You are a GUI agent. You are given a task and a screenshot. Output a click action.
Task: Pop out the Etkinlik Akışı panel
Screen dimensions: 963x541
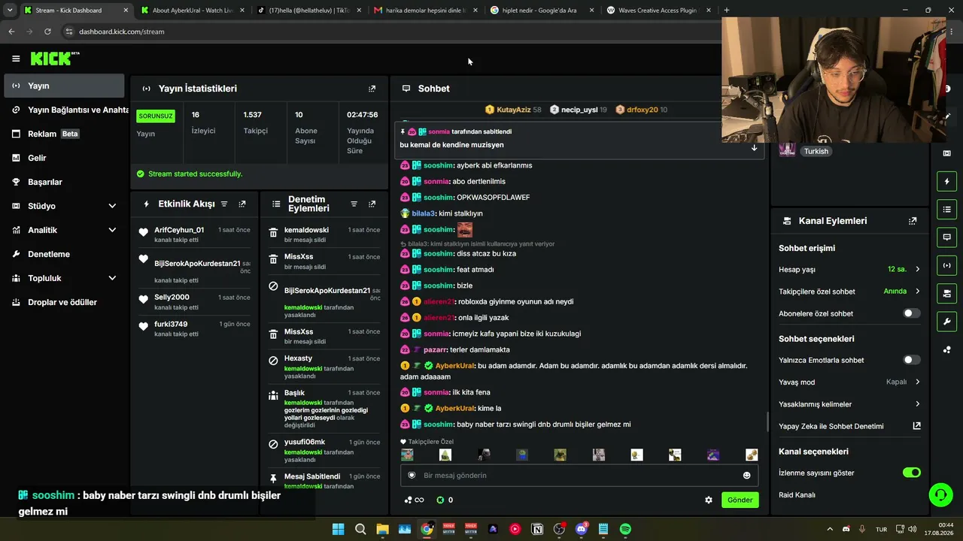pos(242,204)
